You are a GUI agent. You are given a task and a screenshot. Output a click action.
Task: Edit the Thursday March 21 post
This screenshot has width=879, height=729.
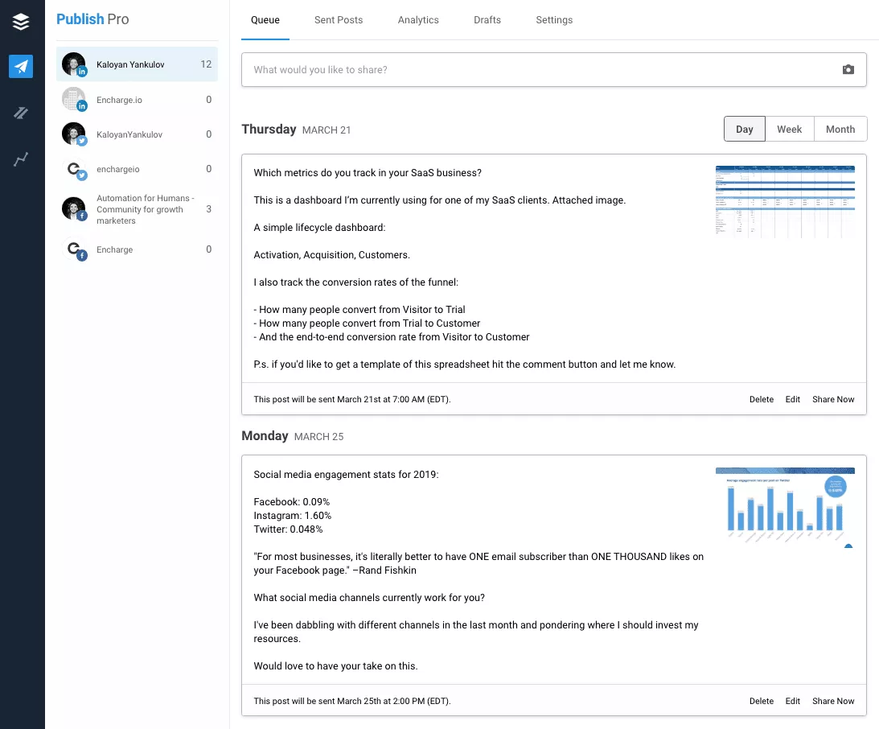pyautogui.click(x=793, y=400)
